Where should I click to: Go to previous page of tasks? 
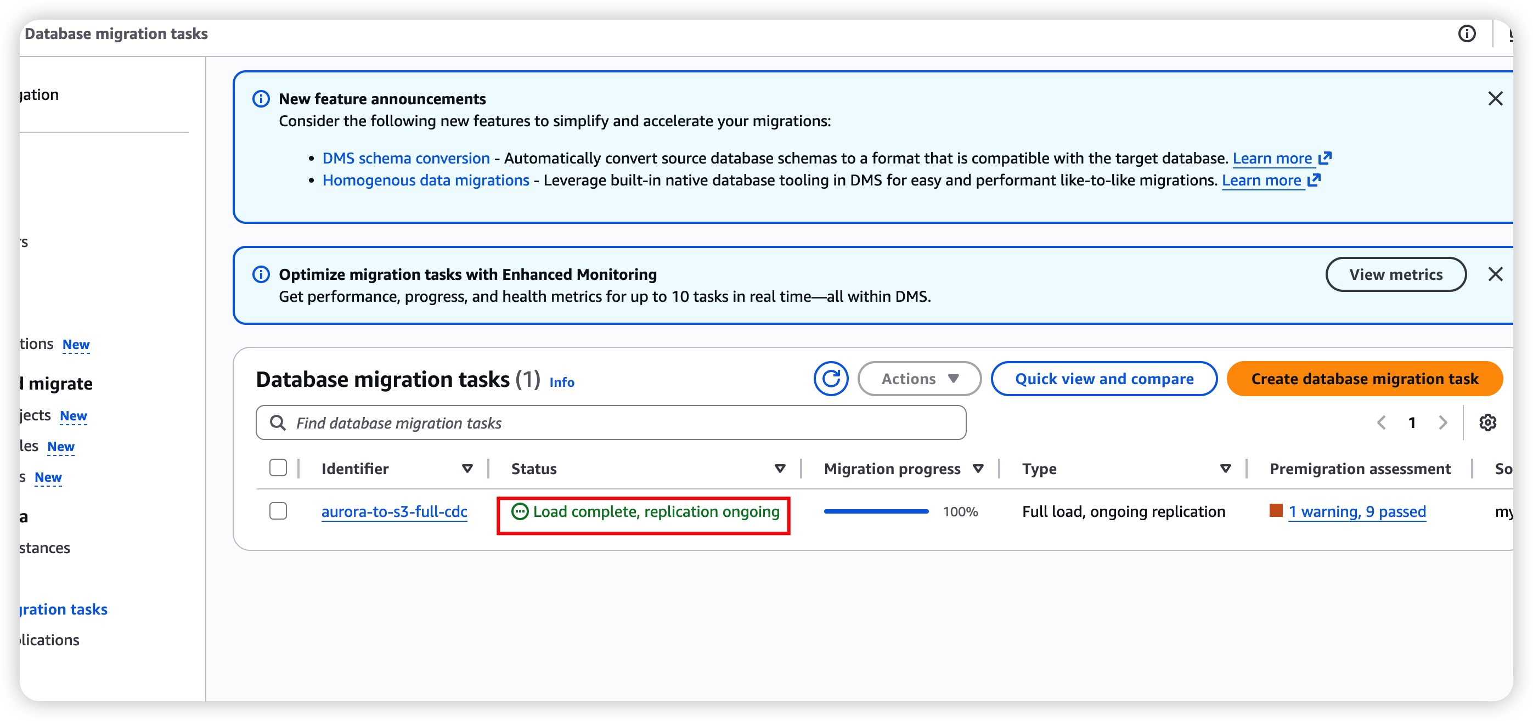(x=1381, y=423)
